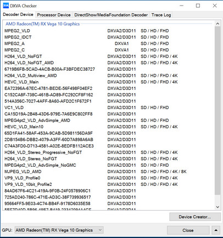This screenshot has height=238, width=223.
Task: Click the GPU: label beside the dropdown
Action: click(7, 230)
